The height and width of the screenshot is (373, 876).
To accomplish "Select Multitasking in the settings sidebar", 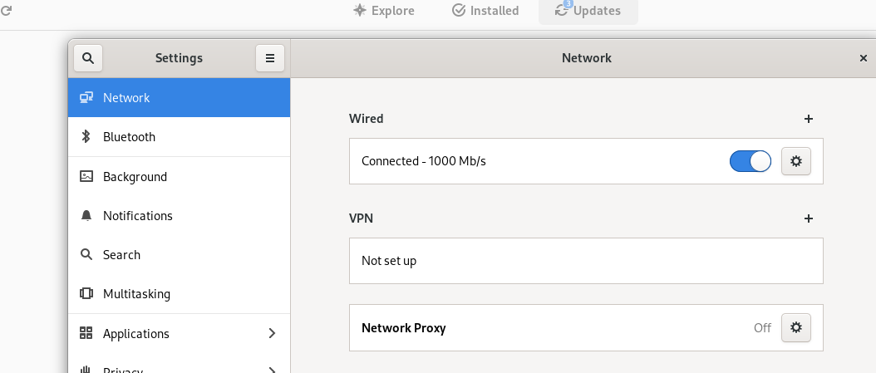I will (x=136, y=294).
